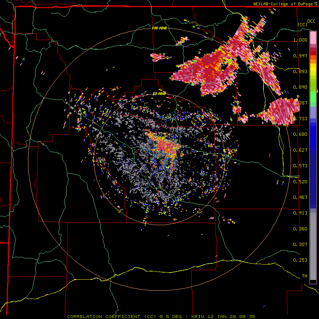Click the 0.947 legend value

tap(300, 56)
